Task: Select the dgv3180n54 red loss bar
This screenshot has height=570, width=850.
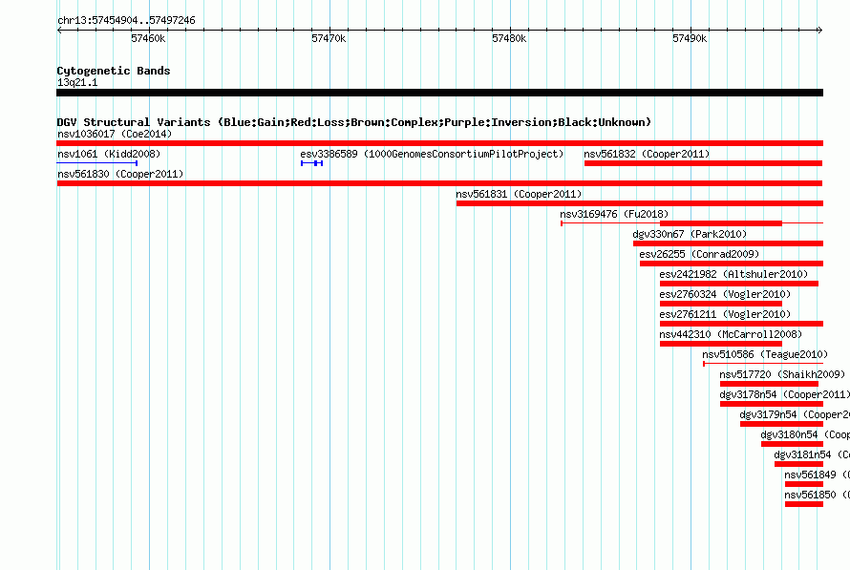Action: pos(792,444)
